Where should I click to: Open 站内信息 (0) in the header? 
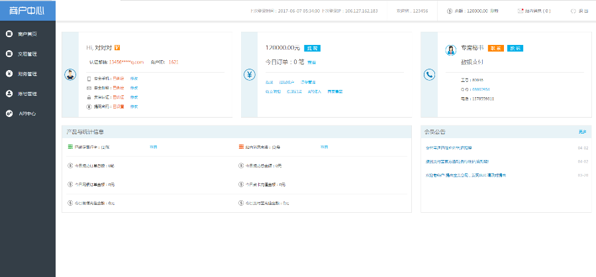click(538, 11)
